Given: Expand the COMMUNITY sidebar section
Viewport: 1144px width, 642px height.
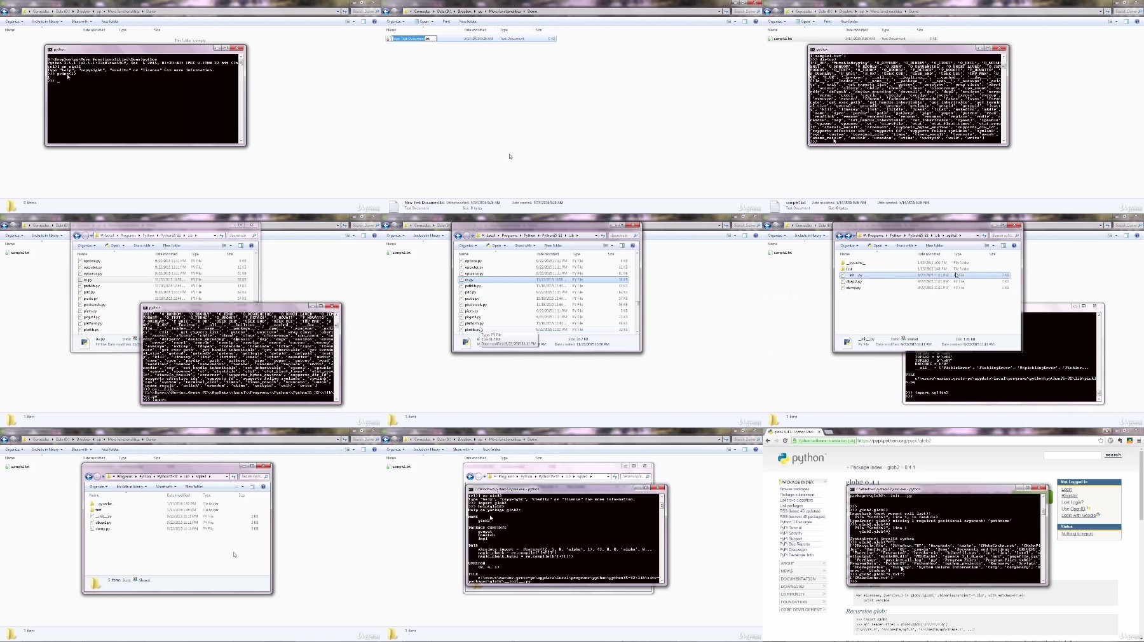Looking at the screenshot, I should [x=803, y=594].
